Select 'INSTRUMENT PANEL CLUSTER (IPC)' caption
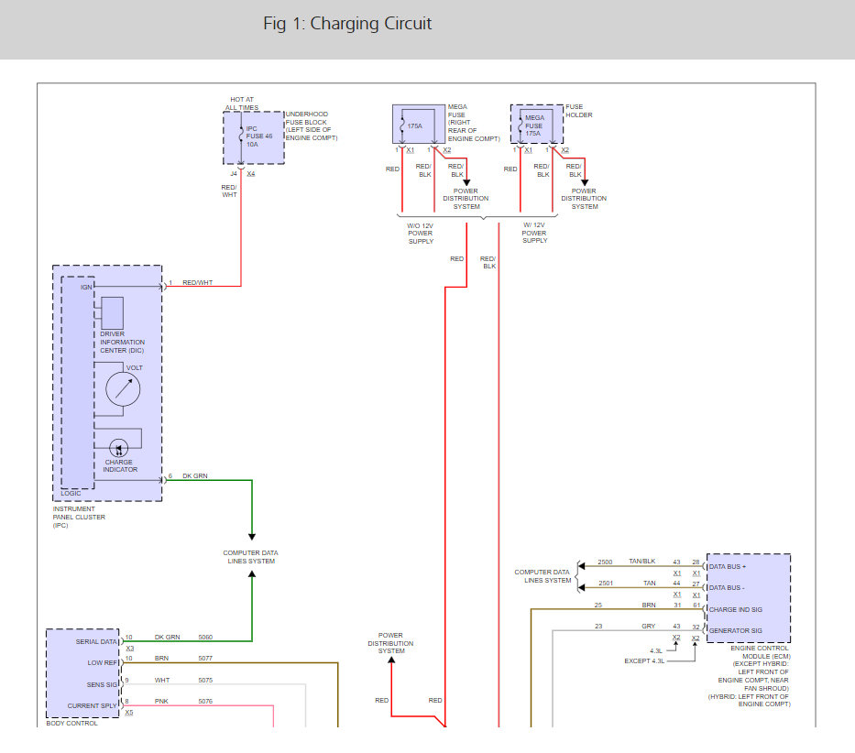Screen dimensions: 855x753 (x=79, y=517)
